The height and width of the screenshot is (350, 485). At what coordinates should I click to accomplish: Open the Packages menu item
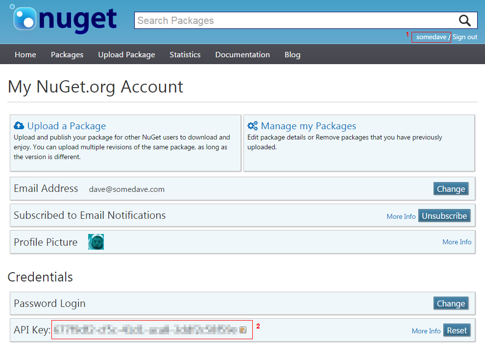67,55
